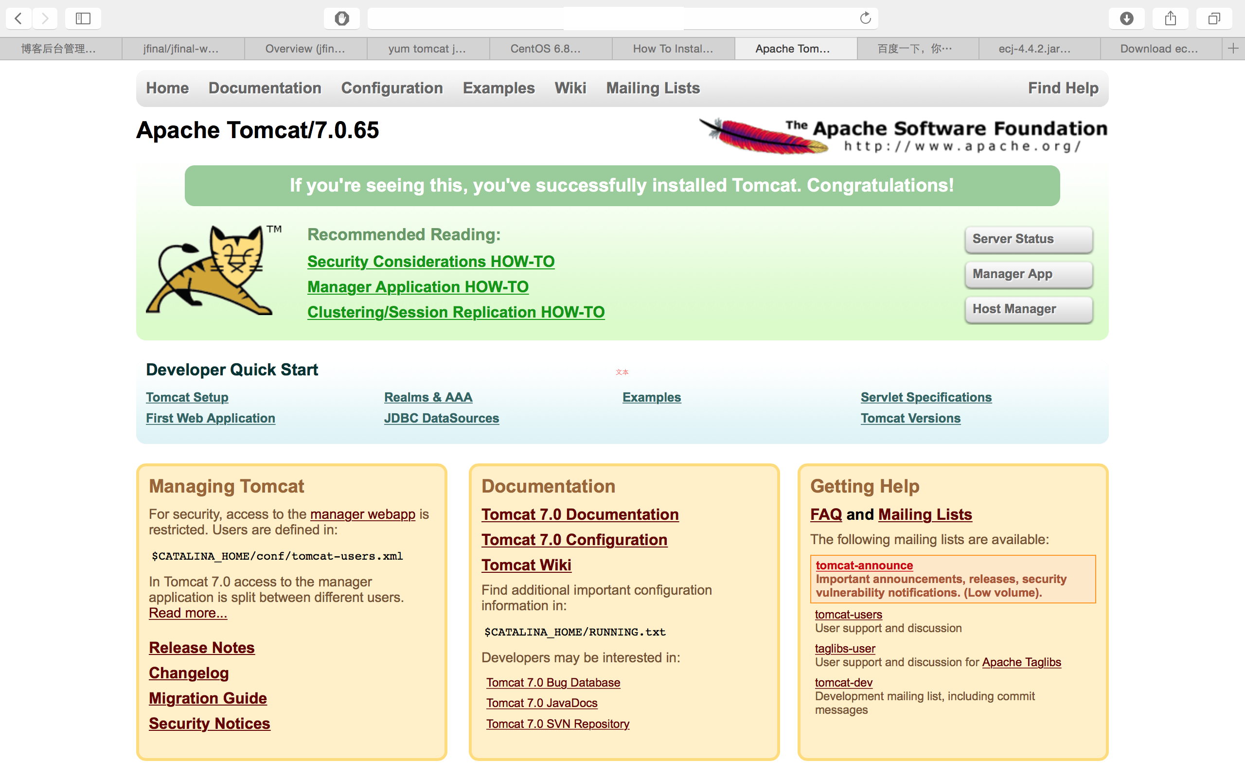Image resolution: width=1245 pixels, height=778 pixels.
Task: Open Mailing Lists in the navigation bar
Action: 653,88
